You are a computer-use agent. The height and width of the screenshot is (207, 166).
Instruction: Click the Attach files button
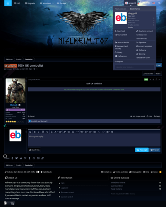tap(34, 150)
